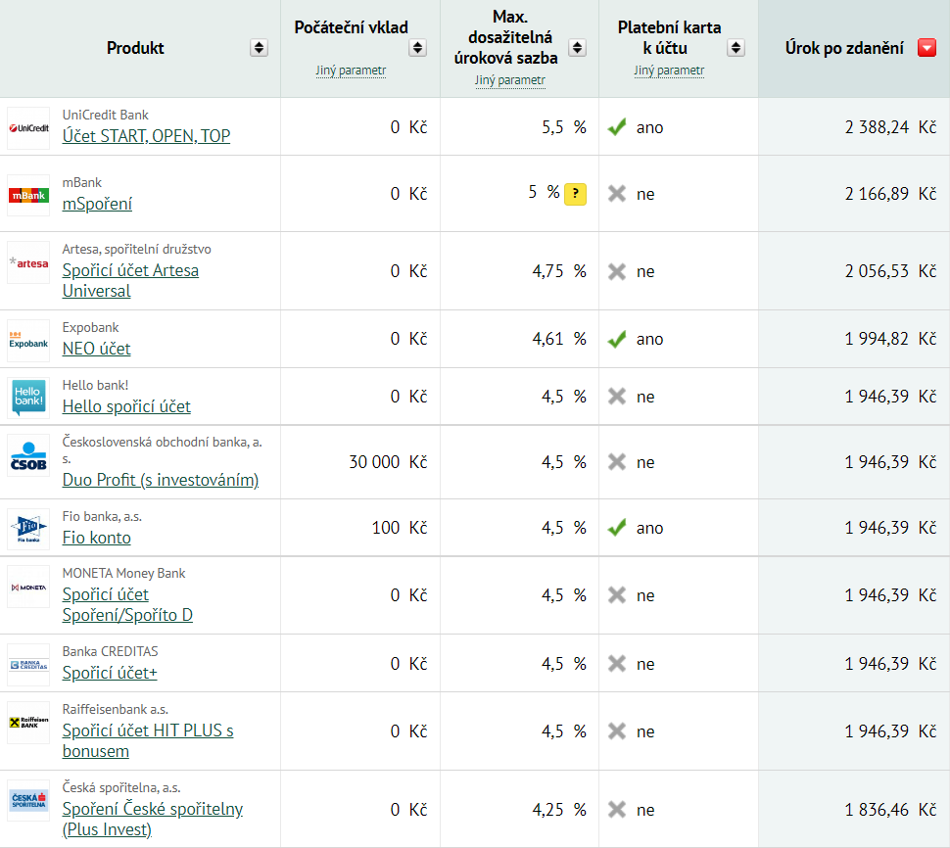Sort by Max. dosažitelná úroková sazba
Viewport: 950px width, 848px height.
[577, 48]
